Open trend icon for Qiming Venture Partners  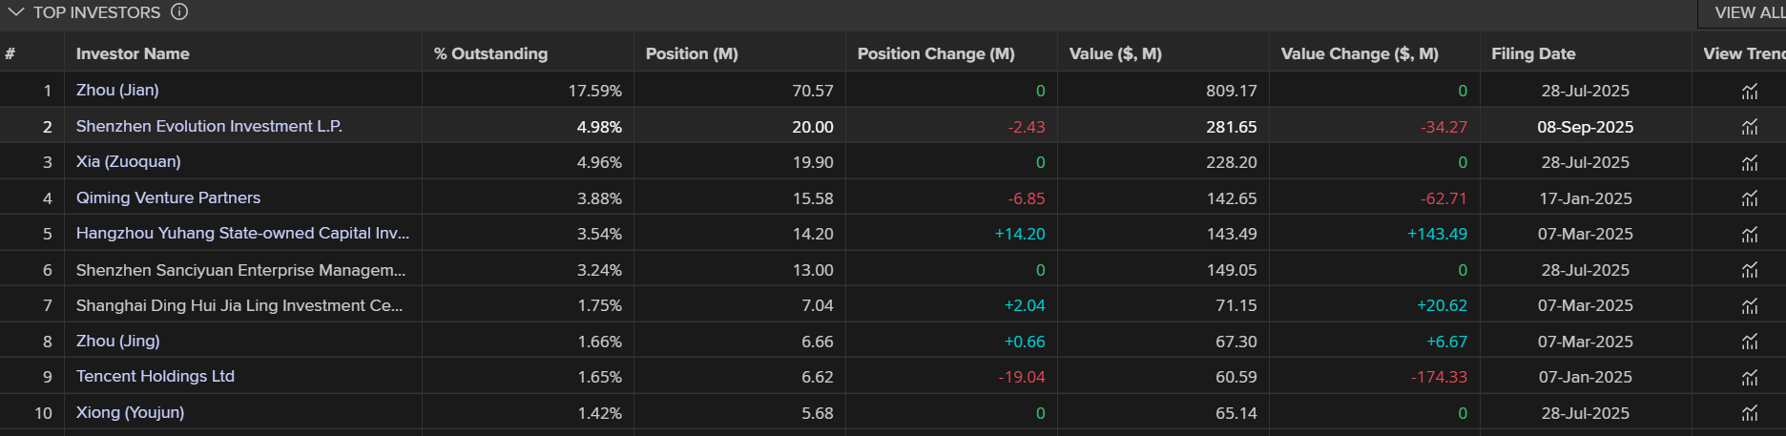tap(1749, 198)
